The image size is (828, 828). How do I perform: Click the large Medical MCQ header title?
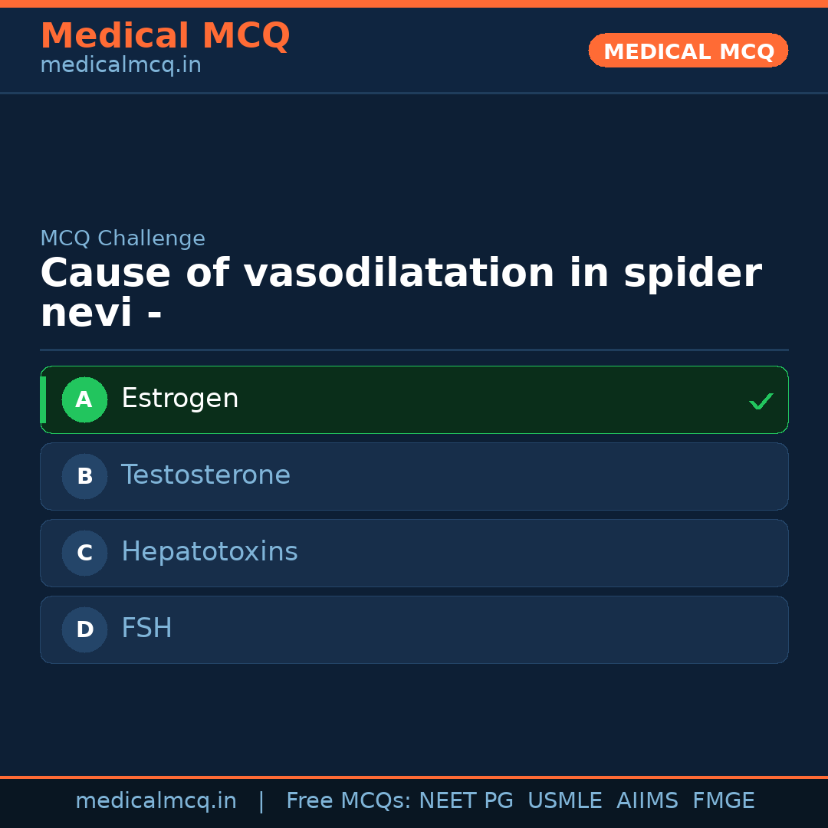[x=165, y=36]
